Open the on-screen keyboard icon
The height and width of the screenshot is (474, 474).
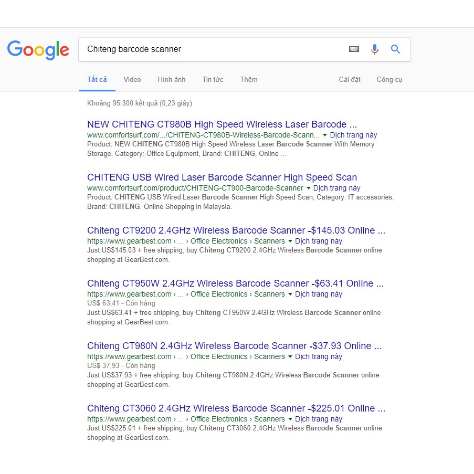354,49
